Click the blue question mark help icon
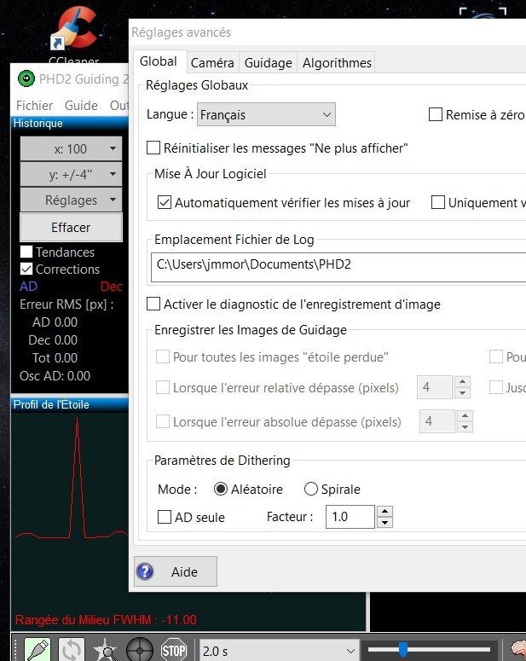526x661 pixels. point(146,571)
